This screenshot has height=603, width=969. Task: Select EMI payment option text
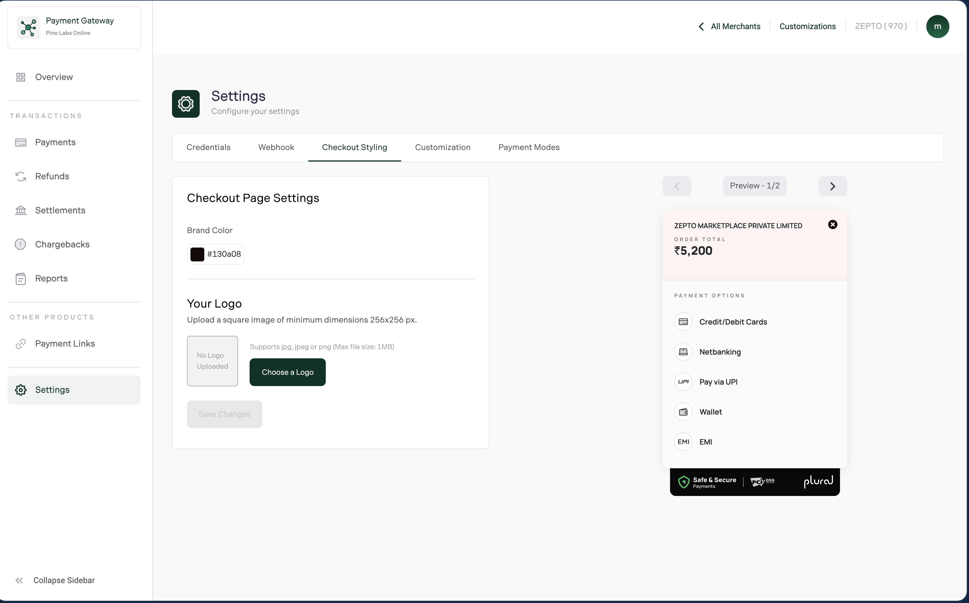click(706, 442)
